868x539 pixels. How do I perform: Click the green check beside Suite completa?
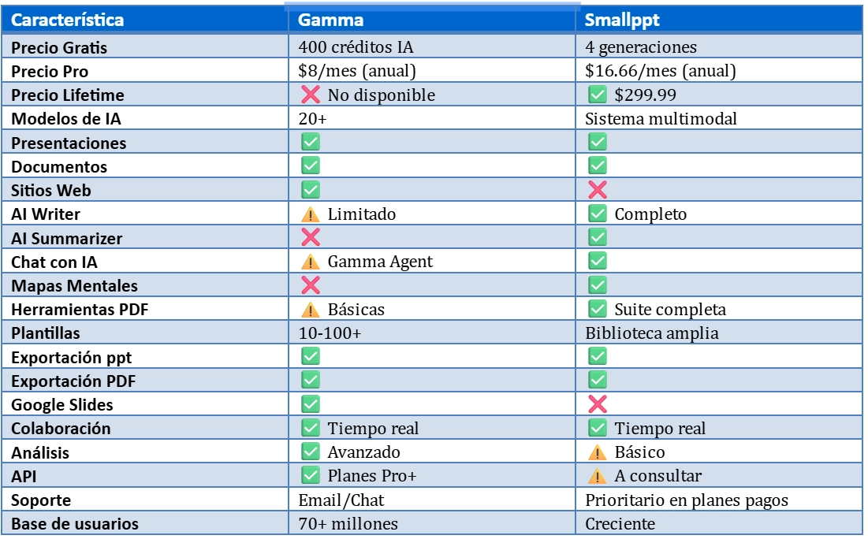point(598,309)
